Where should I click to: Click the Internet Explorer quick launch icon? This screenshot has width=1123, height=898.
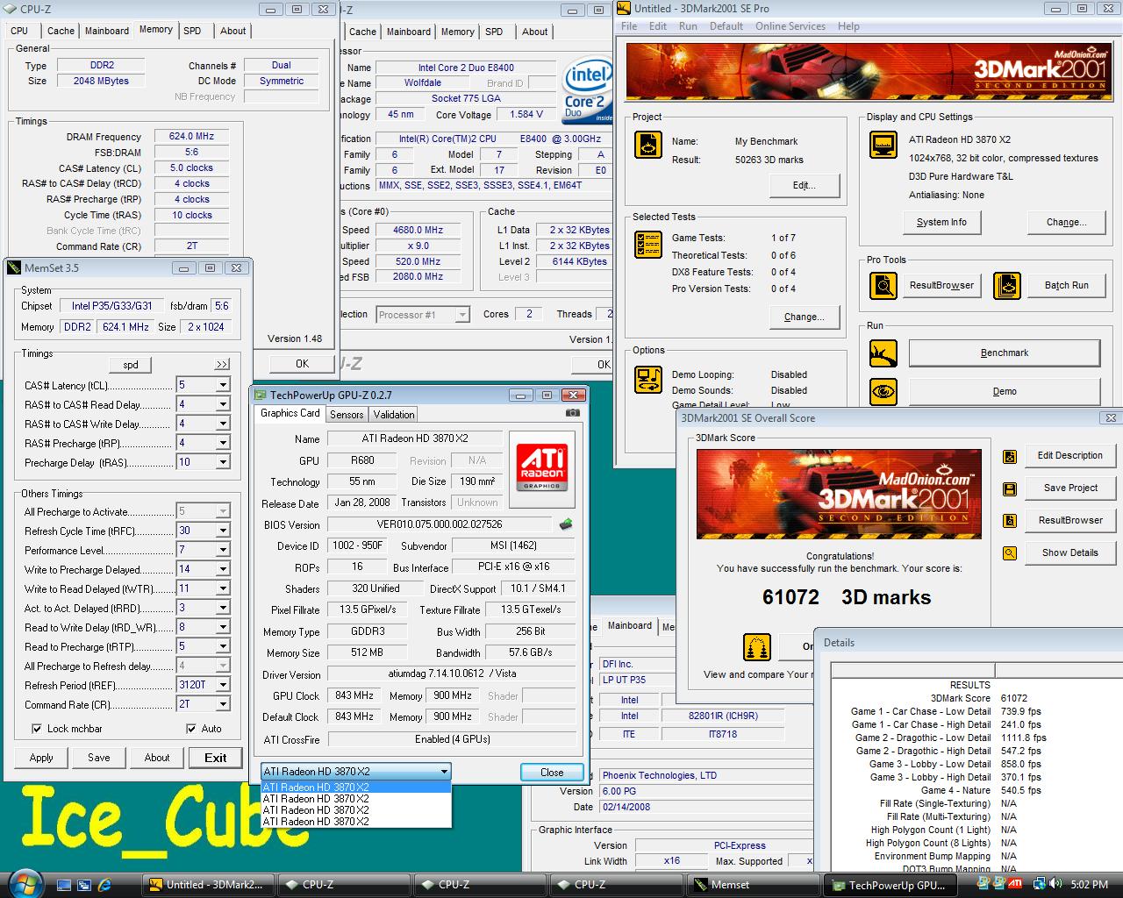[104, 885]
